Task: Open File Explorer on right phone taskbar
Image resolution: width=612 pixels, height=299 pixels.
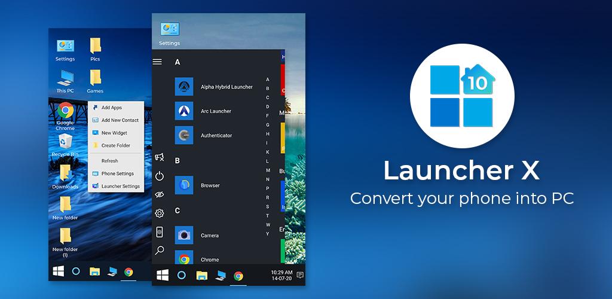Action: pos(201,276)
